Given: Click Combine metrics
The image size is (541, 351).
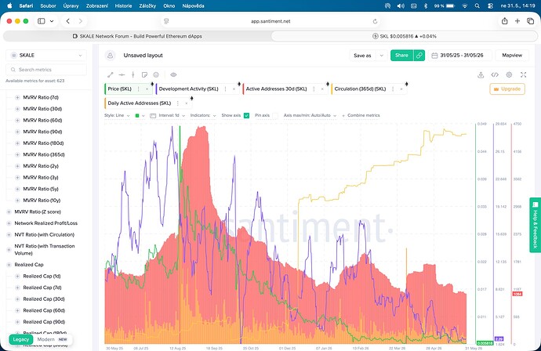Looking at the screenshot, I should [361, 115].
